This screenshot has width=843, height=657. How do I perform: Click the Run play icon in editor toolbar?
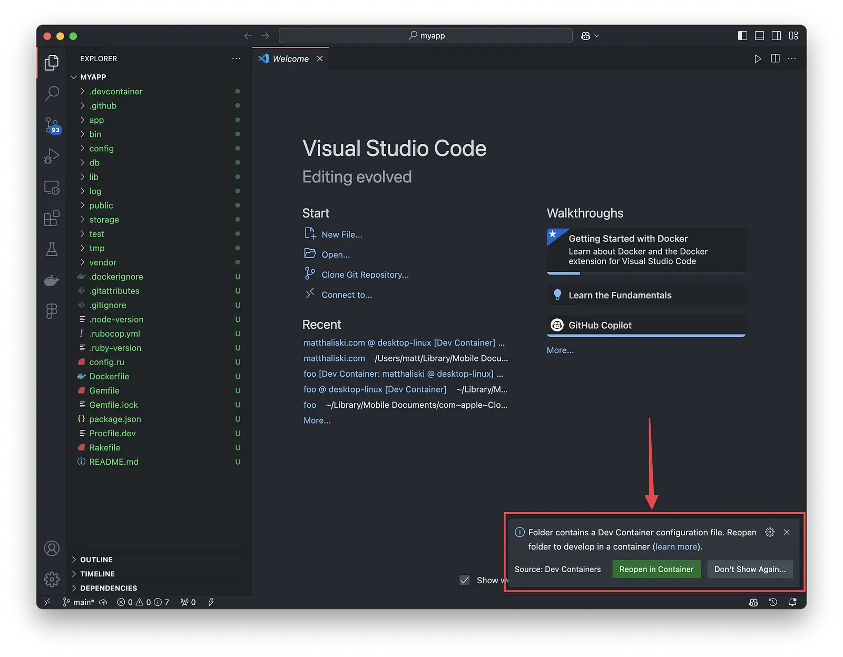(x=758, y=58)
